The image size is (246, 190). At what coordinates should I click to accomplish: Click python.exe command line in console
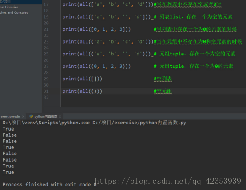pyautogui.click(x=94, y=123)
